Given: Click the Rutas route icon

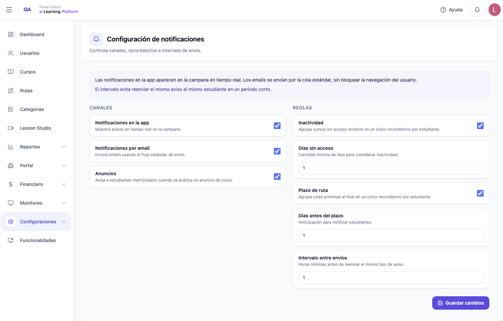Looking at the screenshot, I should coord(11,91).
